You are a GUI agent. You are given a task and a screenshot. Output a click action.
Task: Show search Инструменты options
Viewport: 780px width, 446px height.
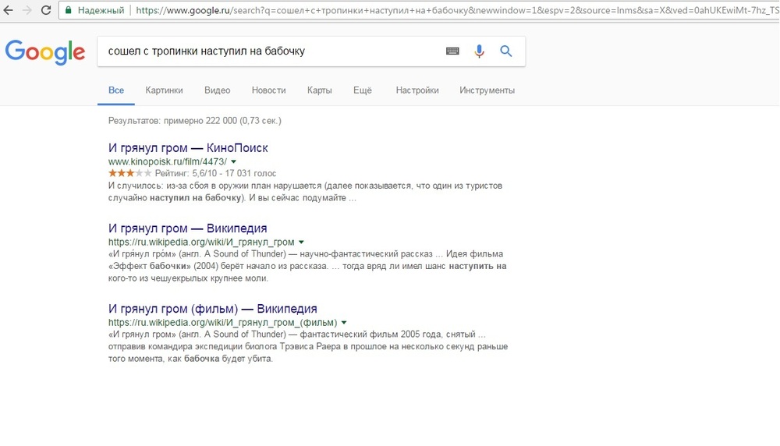487,90
